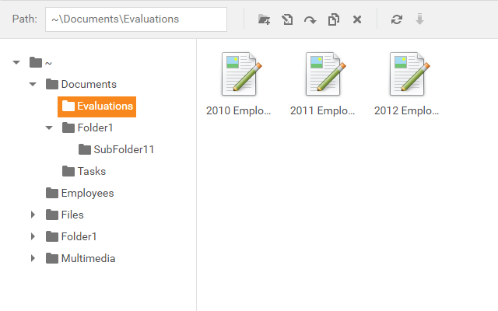
Task: Click the Rename toolbar icon
Action: [287, 19]
